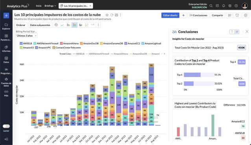Expand the Briefings menu in the top bar

click(x=50, y=6)
